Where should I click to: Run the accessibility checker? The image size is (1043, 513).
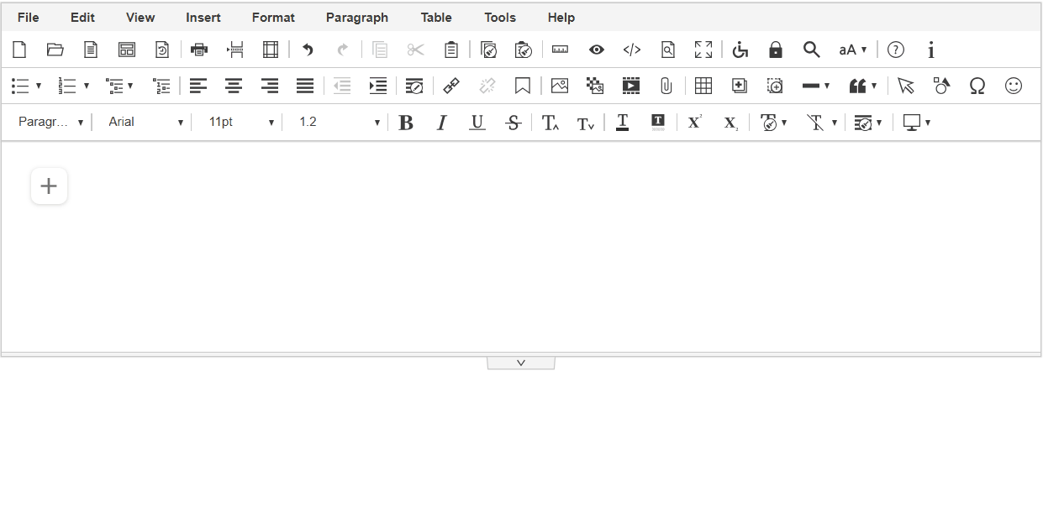pyautogui.click(x=740, y=50)
